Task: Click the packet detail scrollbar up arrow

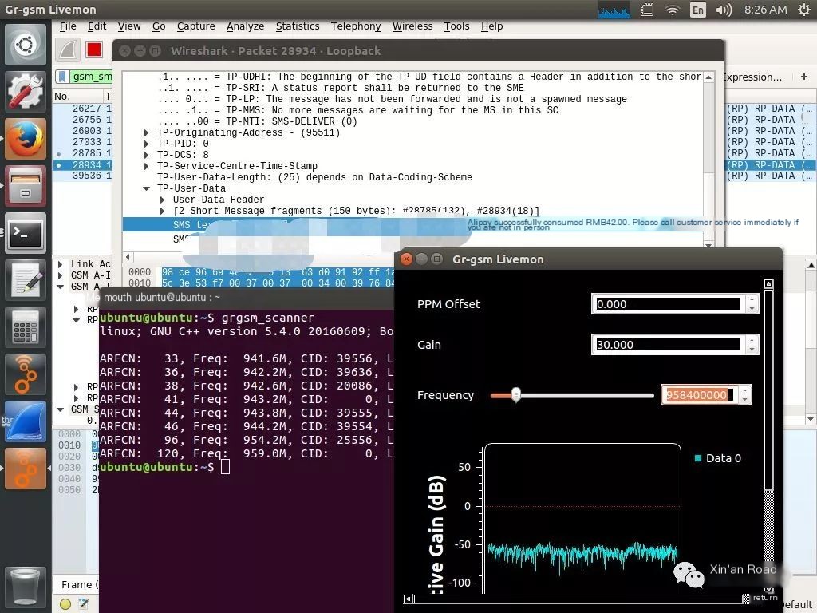Action: click(x=708, y=77)
